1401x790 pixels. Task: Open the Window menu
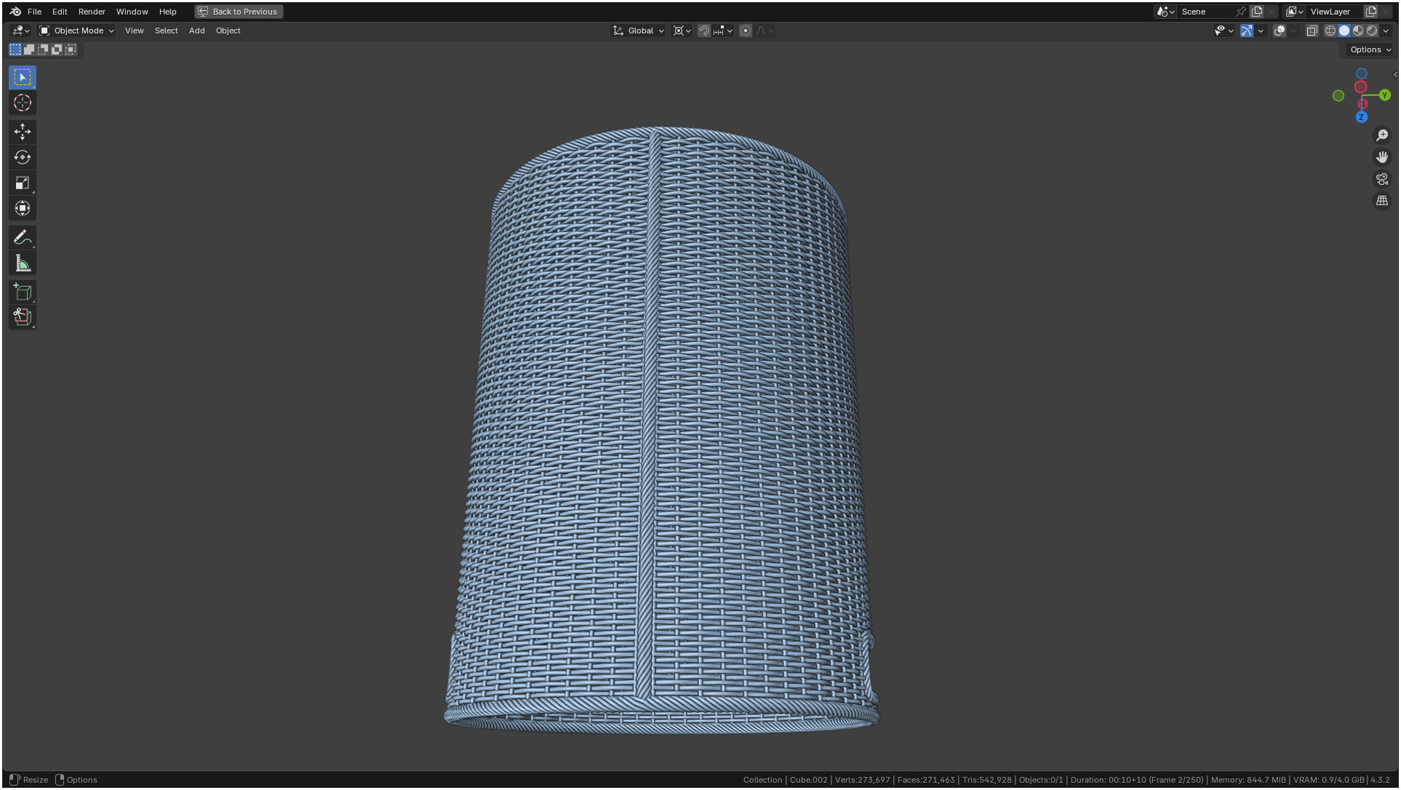[132, 12]
